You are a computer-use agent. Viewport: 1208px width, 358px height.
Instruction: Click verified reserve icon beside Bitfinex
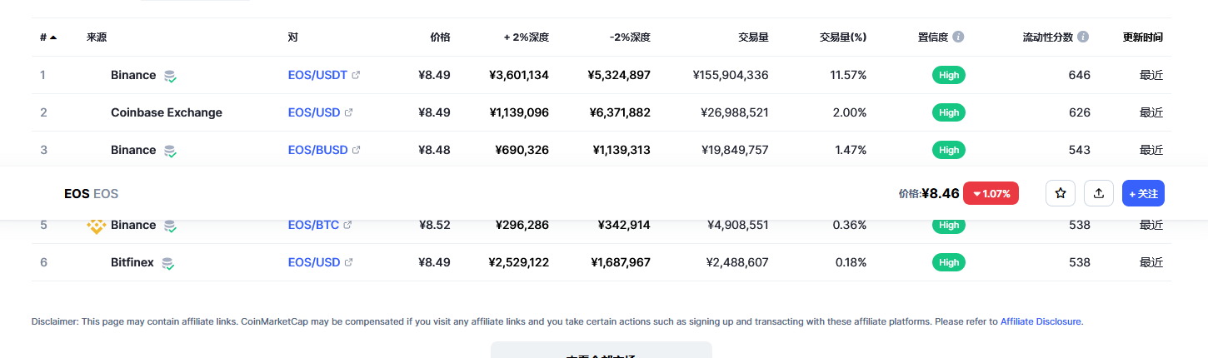pyautogui.click(x=167, y=263)
